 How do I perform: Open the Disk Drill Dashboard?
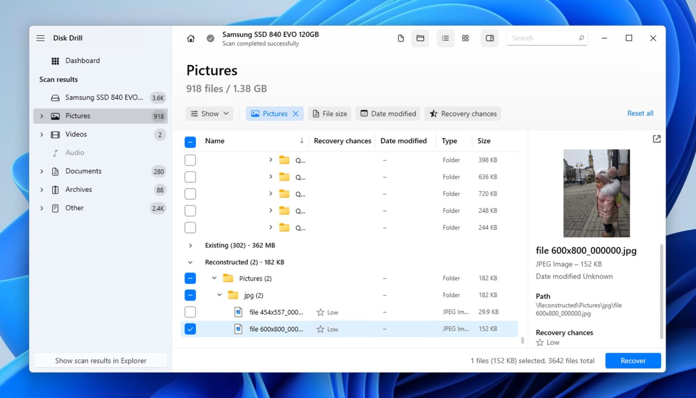pos(82,60)
